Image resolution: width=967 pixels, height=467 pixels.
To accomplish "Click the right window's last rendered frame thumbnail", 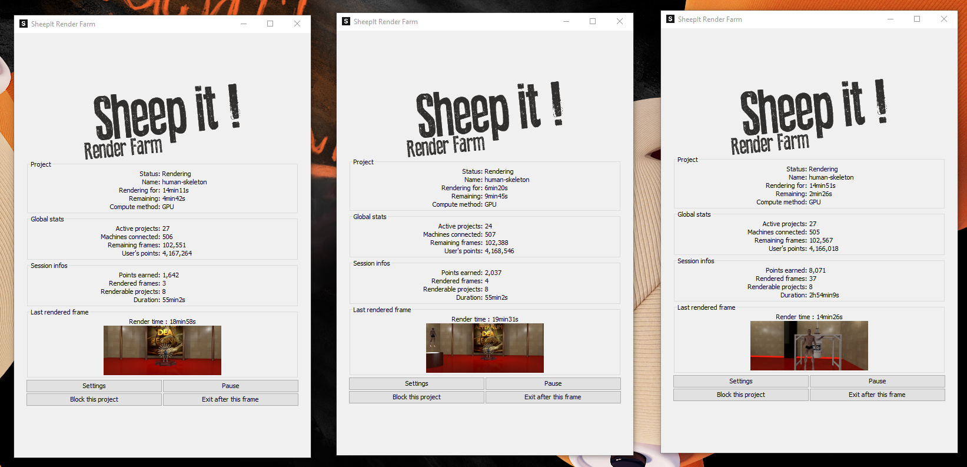I will [x=809, y=346].
